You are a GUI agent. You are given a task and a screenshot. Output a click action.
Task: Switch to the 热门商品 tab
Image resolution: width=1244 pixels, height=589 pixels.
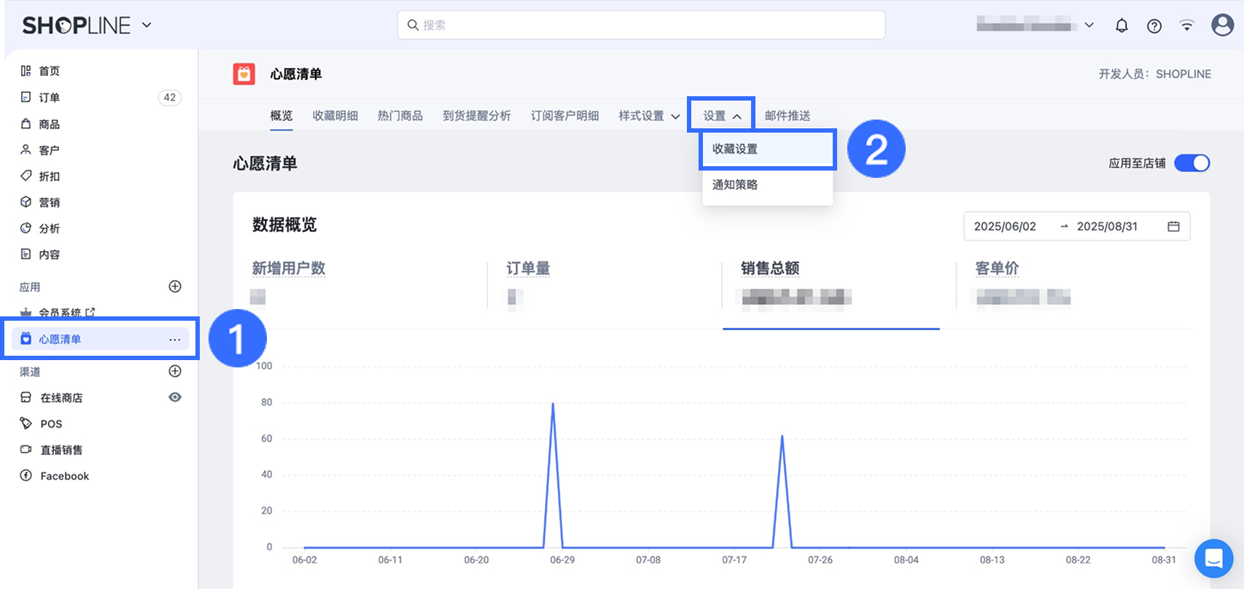[400, 116]
